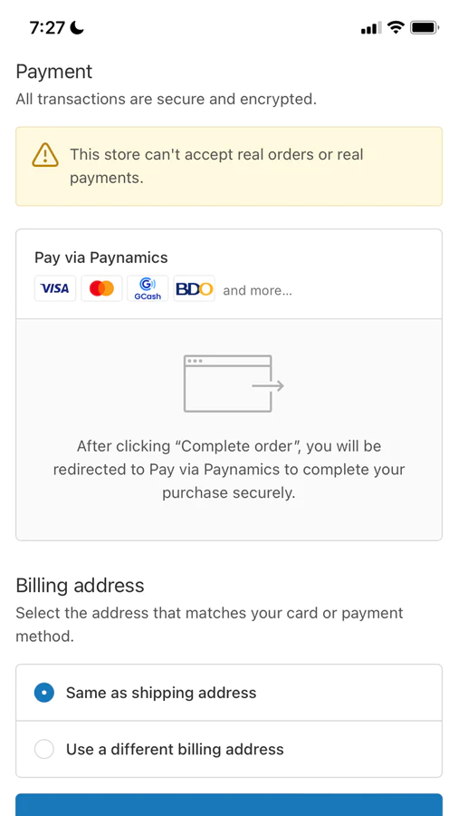Screen dimensions: 458x816
Task: Tap the Payment section heading
Action: tap(54, 72)
